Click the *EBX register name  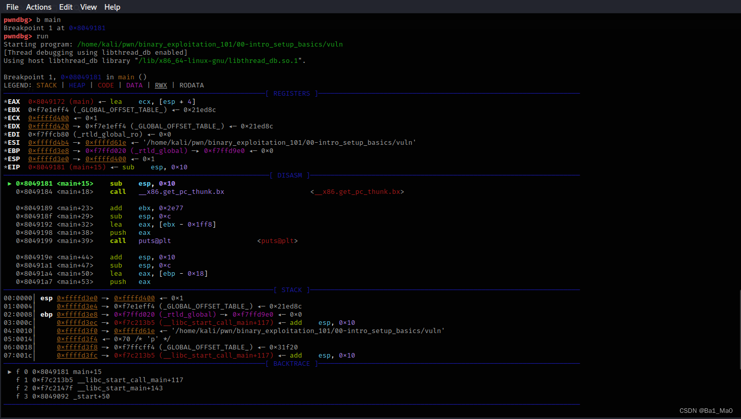click(x=12, y=110)
